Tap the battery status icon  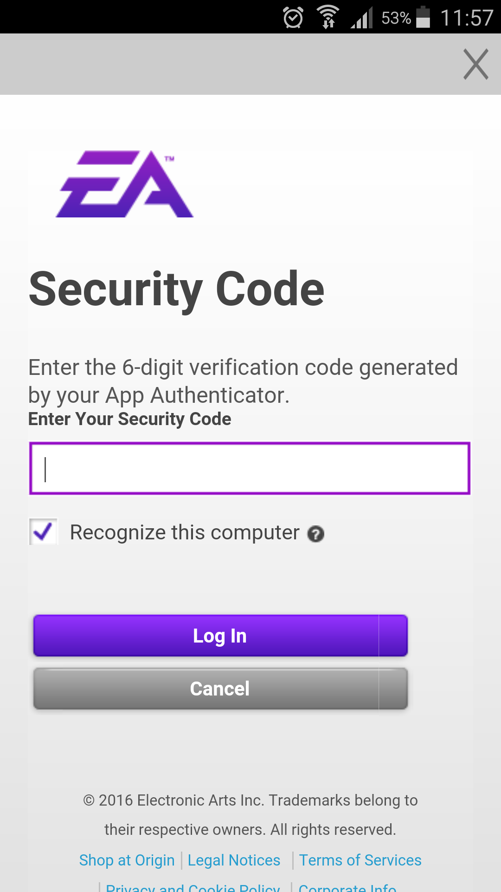pos(423,17)
